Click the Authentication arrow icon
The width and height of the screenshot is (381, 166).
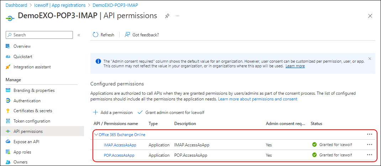pos(8,101)
